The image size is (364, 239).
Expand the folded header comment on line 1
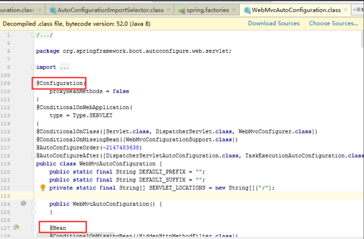[x=34, y=35]
